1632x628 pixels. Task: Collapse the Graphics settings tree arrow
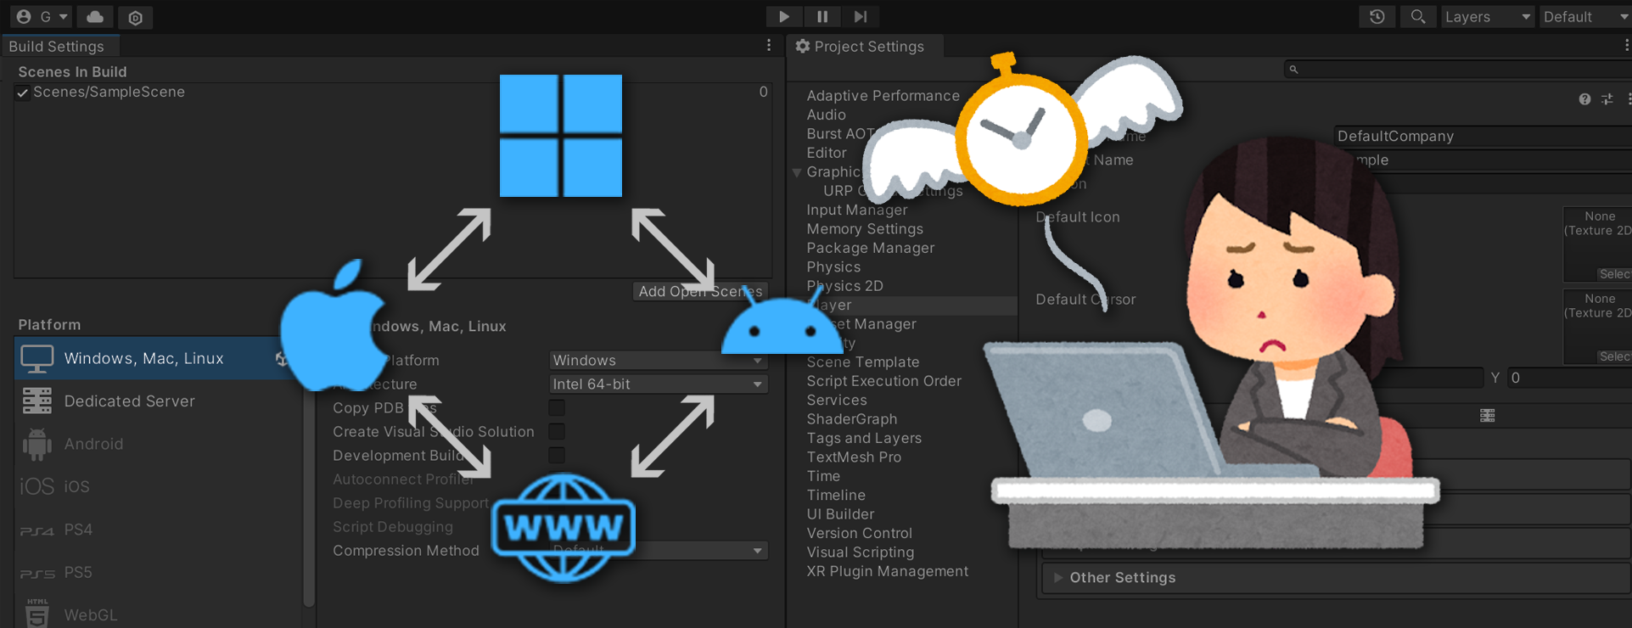(x=797, y=172)
